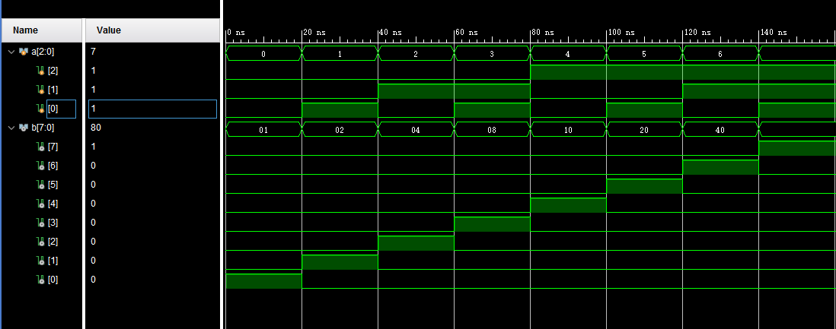
Task: Collapse the a[2:0] bus group
Action: 11,52
